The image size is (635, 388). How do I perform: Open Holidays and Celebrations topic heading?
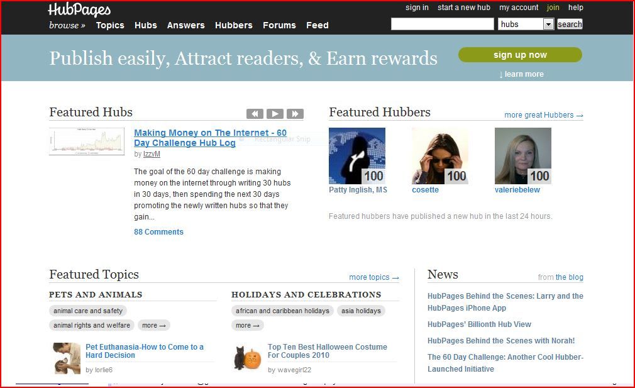(306, 294)
